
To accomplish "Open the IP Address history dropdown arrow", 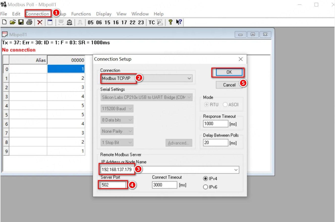I will click(236, 170).
